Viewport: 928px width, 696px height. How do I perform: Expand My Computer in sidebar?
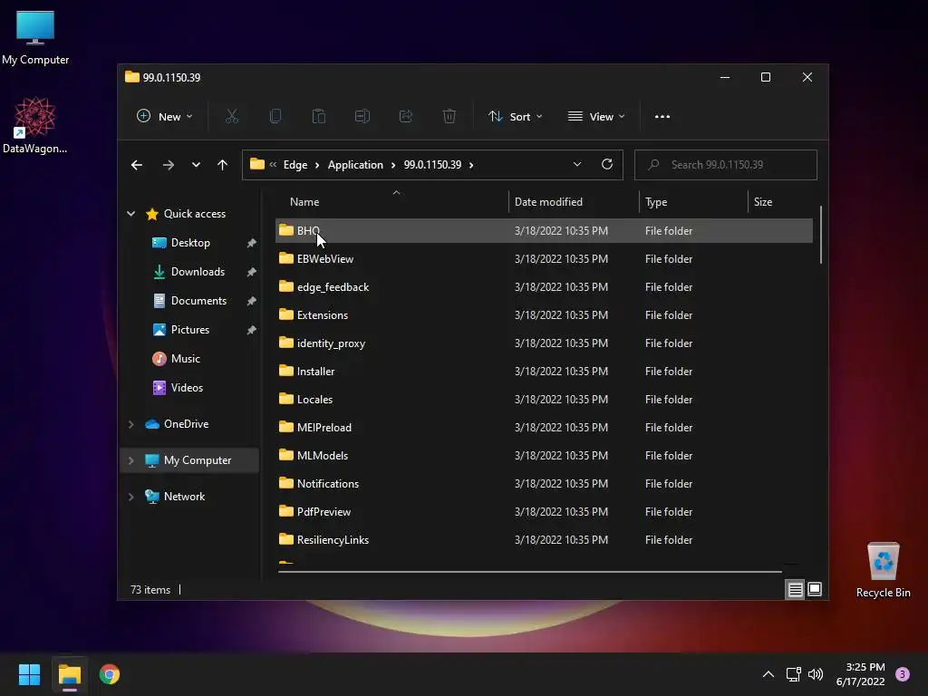130,460
